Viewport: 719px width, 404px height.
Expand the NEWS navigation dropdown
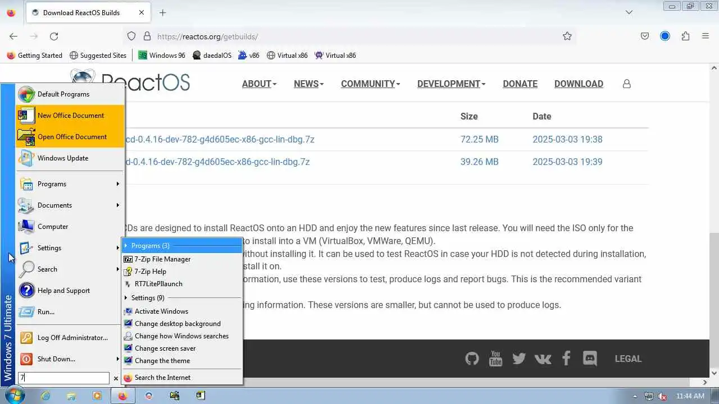[x=308, y=84]
